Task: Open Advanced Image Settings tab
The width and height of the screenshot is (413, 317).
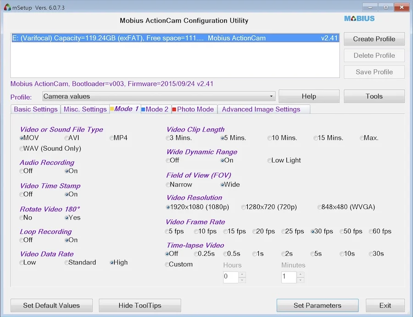Action: click(x=264, y=109)
